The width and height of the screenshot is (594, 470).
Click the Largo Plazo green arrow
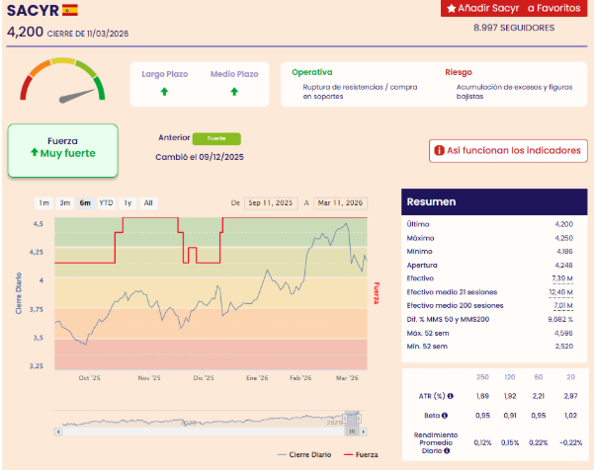coord(163,92)
